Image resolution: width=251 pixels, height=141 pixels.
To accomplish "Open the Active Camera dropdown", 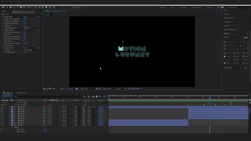I will [x=108, y=89].
